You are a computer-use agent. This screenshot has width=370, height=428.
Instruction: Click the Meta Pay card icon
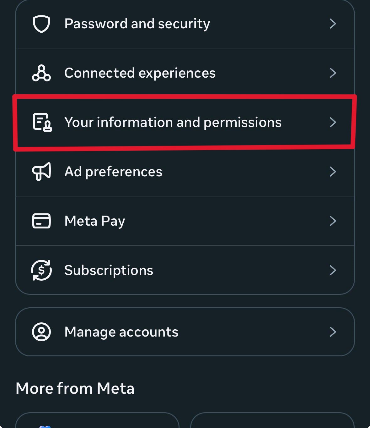click(41, 221)
